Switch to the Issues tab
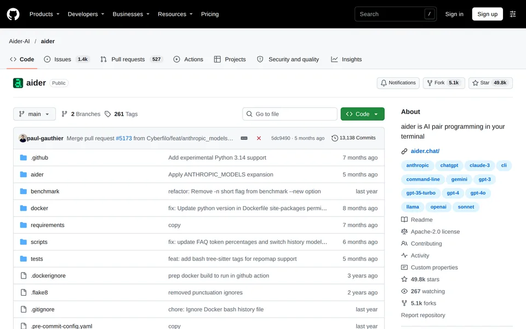 pyautogui.click(x=66, y=59)
